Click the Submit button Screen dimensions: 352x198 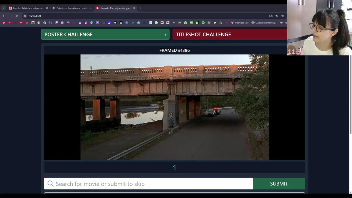tap(279, 184)
